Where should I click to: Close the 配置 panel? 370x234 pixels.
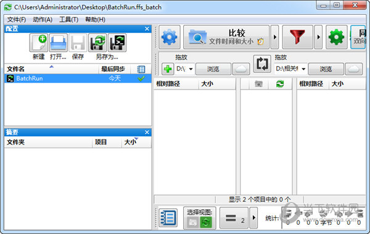147,28
